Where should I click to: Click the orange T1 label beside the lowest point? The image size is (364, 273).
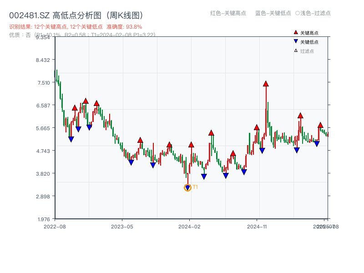point(195,187)
